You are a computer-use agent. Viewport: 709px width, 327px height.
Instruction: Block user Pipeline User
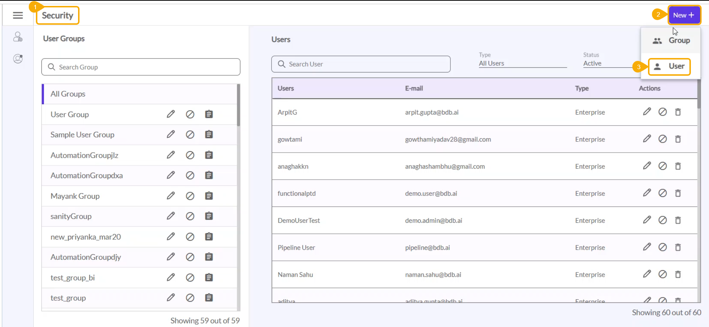pos(662,247)
